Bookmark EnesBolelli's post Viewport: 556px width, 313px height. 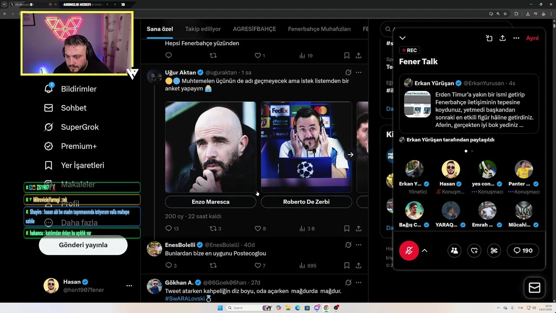(x=347, y=265)
